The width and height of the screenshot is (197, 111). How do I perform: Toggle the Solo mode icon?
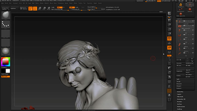(169, 96)
